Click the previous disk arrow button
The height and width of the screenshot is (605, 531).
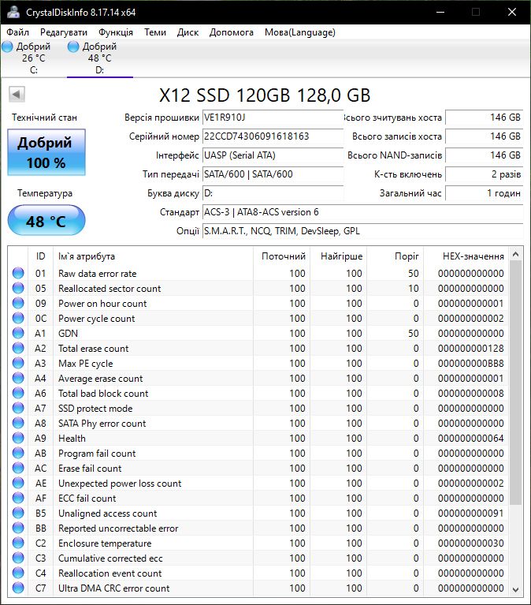click(17, 94)
